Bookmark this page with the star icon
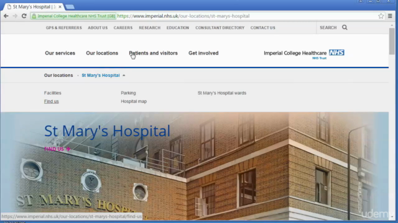 pyautogui.click(x=381, y=16)
